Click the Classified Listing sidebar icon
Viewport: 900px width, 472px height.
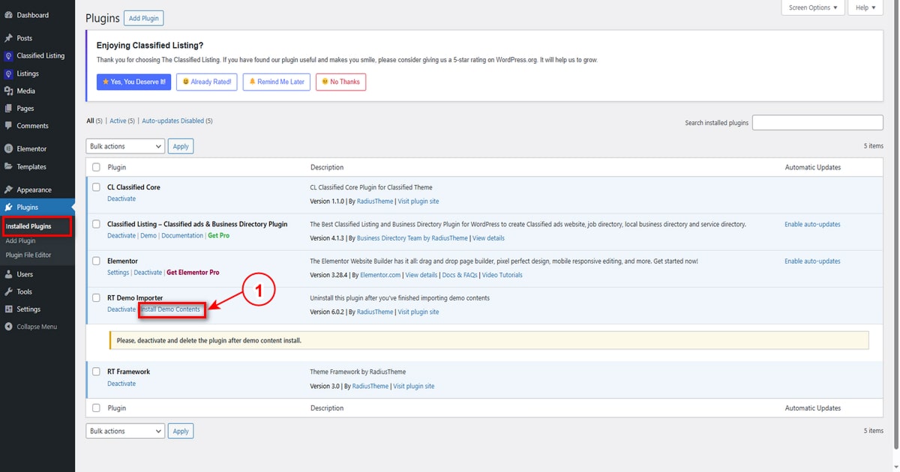click(x=8, y=55)
